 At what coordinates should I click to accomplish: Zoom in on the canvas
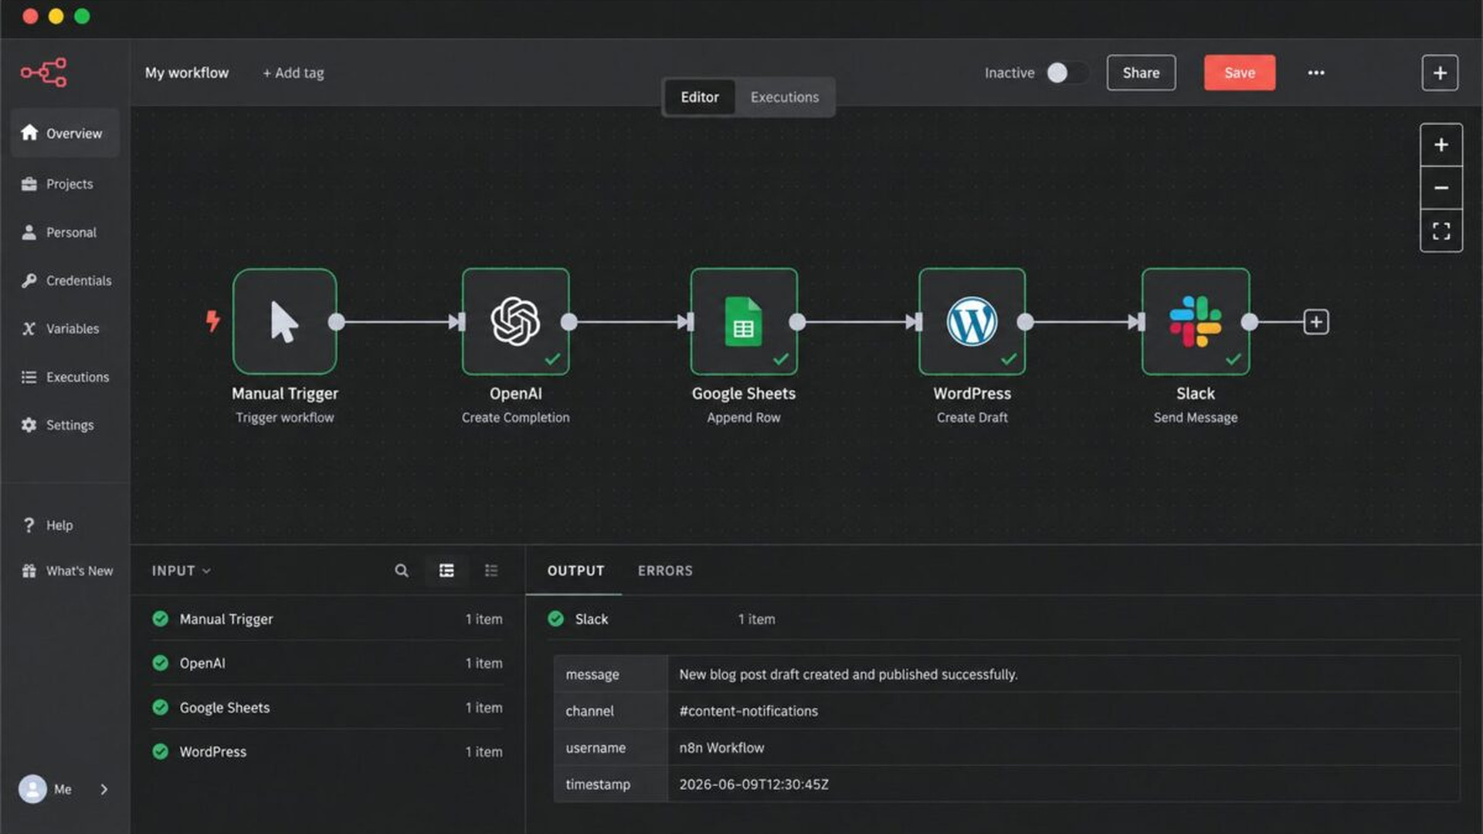[x=1441, y=144]
